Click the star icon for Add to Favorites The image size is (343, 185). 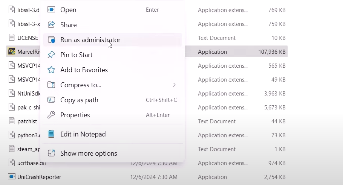tap(51, 70)
